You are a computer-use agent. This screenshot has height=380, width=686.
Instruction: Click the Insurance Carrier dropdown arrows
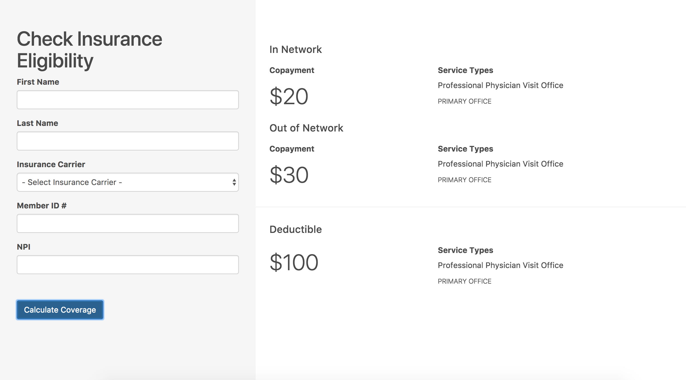click(234, 182)
